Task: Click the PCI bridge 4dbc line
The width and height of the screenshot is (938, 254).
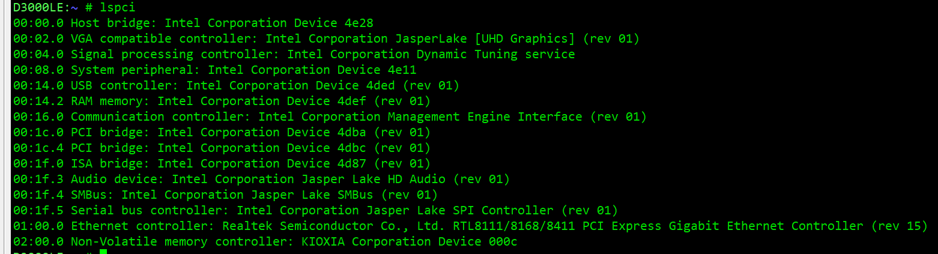Action: coord(222,148)
